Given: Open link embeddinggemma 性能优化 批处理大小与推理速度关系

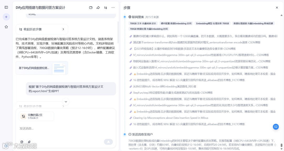Looking at the screenshot, I should pyautogui.click(x=200, y=105).
